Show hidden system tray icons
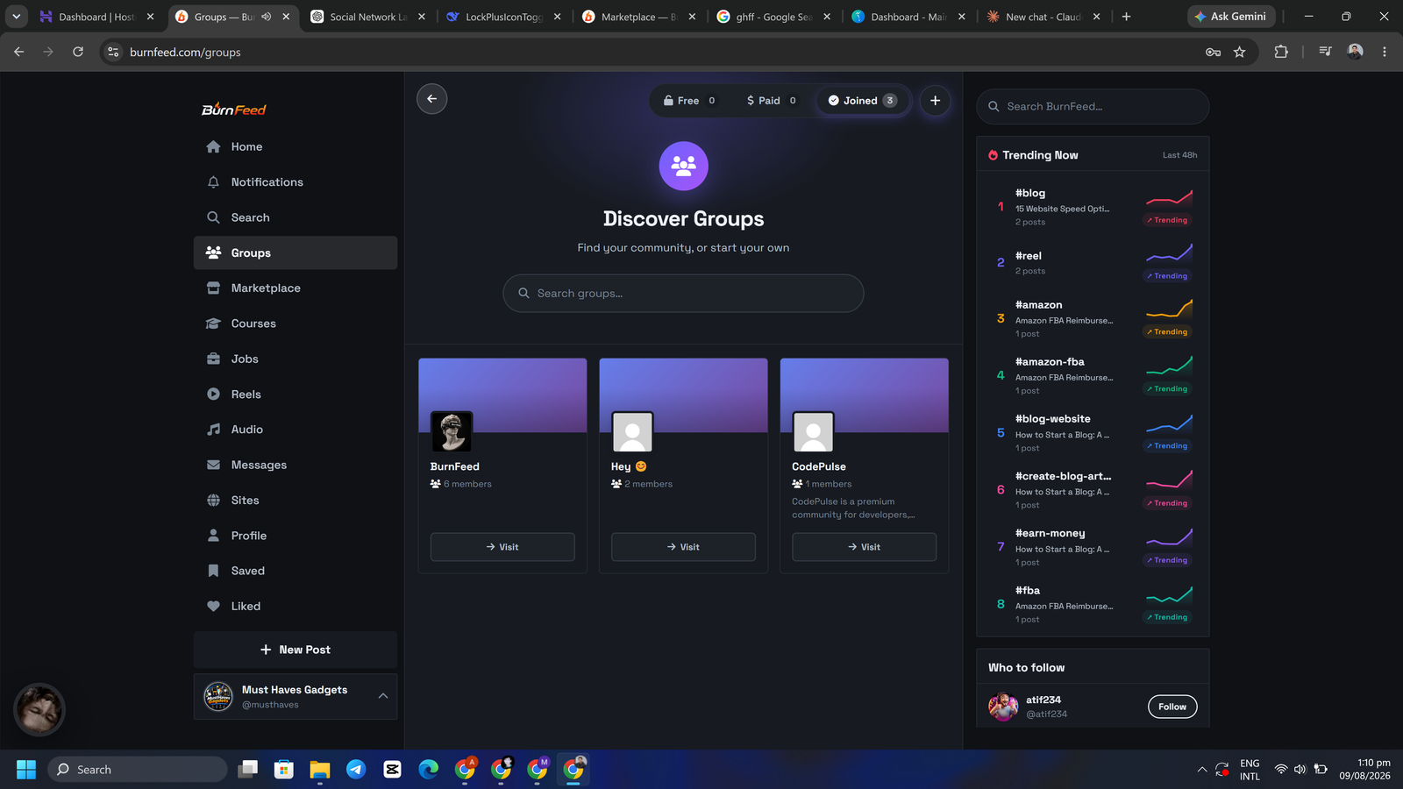 tap(1201, 770)
